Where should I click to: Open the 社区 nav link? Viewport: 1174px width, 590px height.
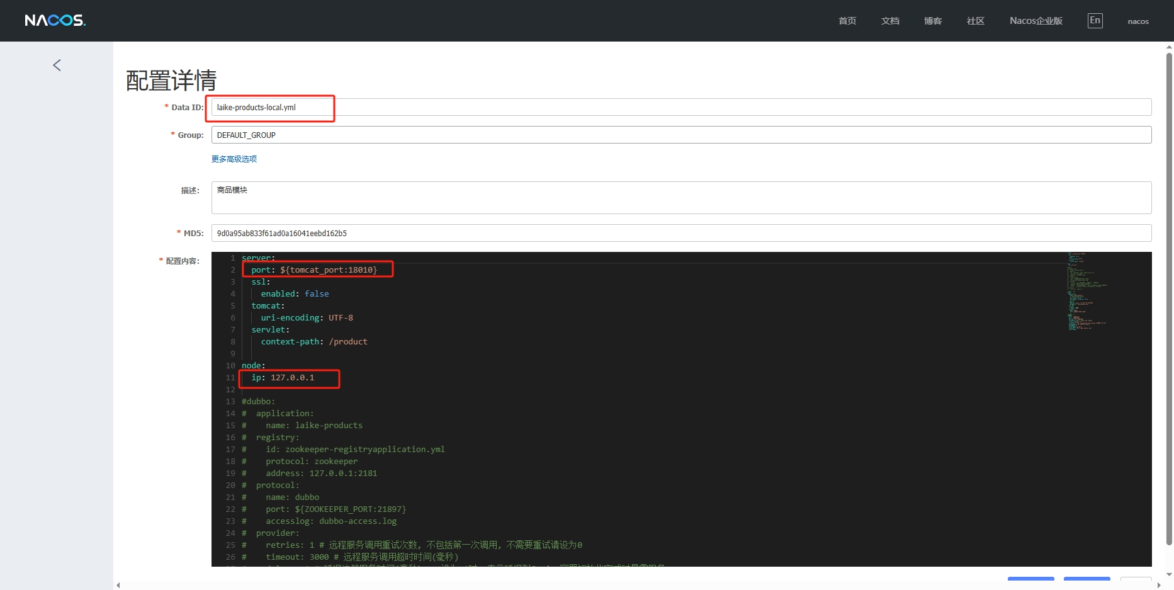tap(975, 21)
